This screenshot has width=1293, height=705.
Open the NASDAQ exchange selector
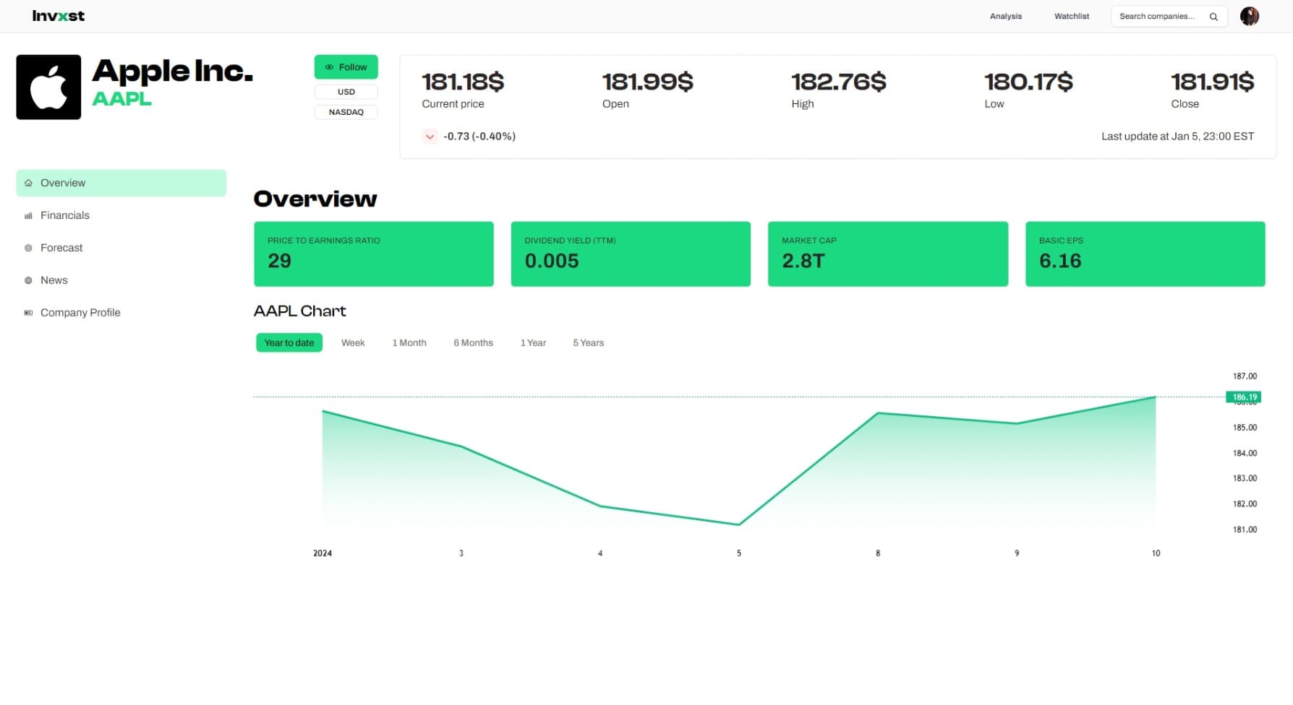click(346, 112)
